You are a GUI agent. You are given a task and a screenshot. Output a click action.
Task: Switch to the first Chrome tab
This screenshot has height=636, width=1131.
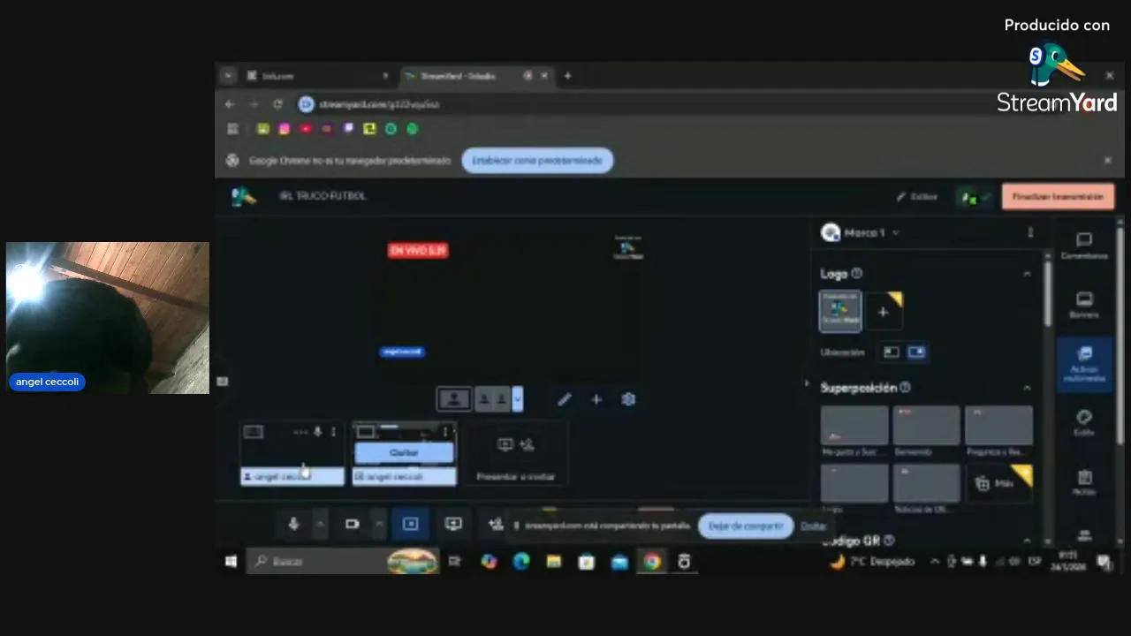pos(318,76)
